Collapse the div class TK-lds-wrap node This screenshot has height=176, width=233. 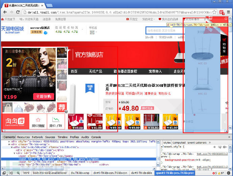9,144
